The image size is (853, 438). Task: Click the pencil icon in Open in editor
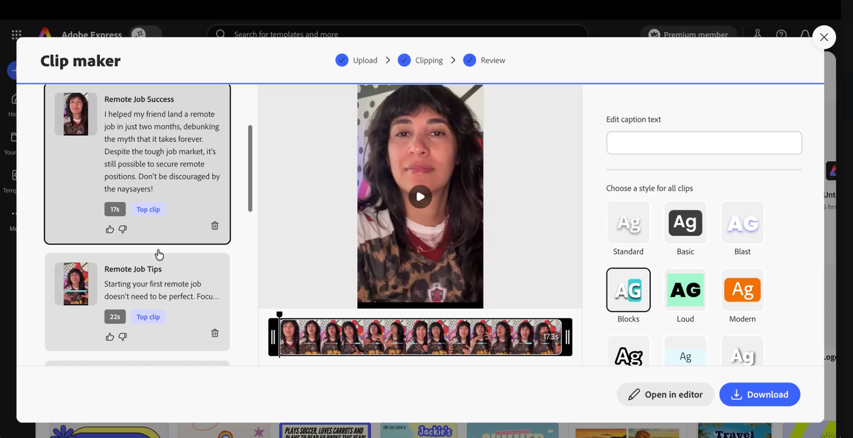[x=634, y=394]
